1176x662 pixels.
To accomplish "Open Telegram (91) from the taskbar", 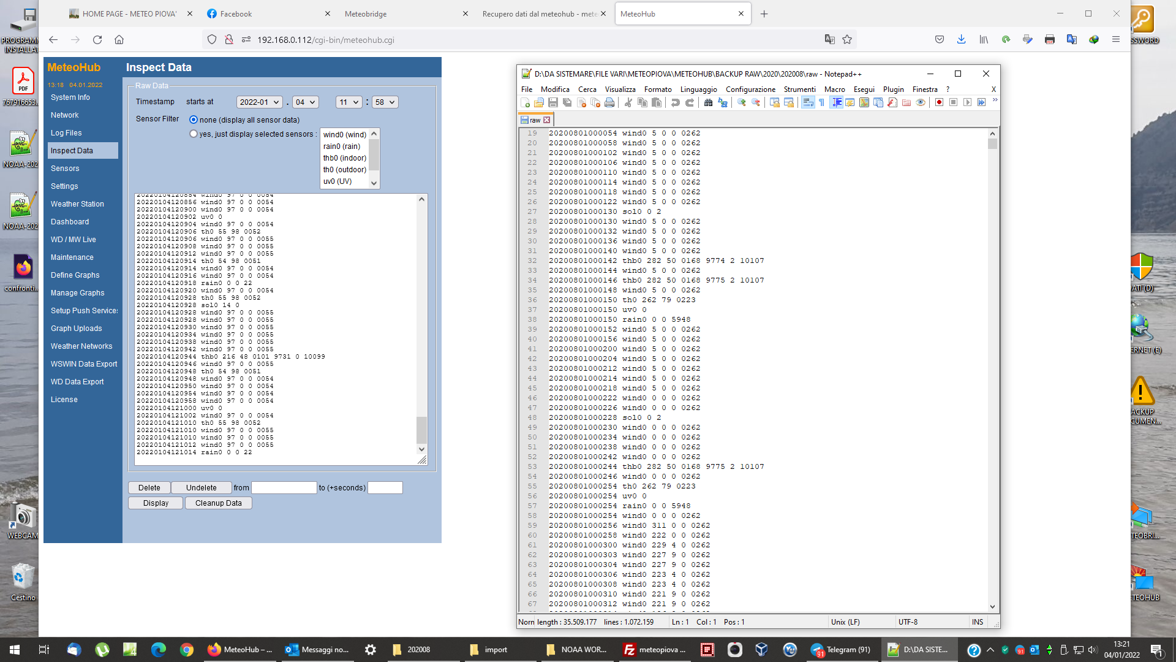I will tap(842, 650).
